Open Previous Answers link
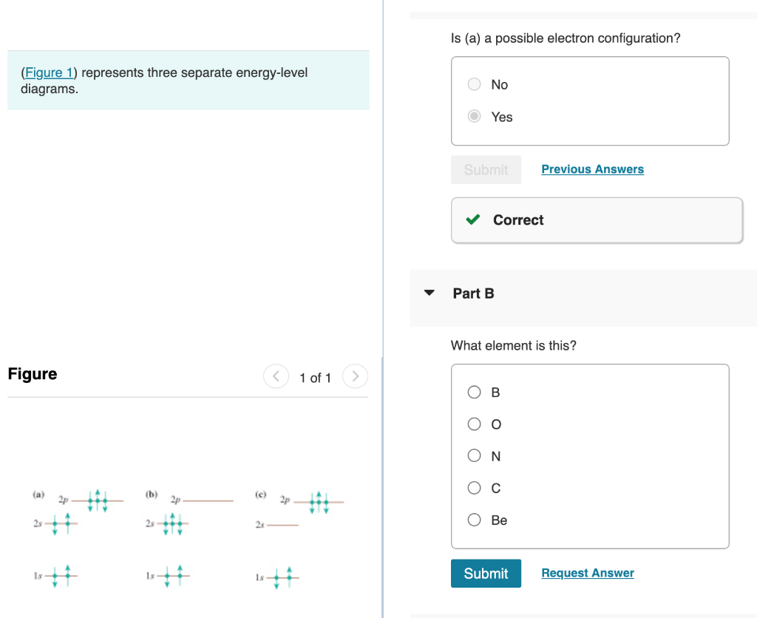The width and height of the screenshot is (757, 618). pyautogui.click(x=592, y=169)
